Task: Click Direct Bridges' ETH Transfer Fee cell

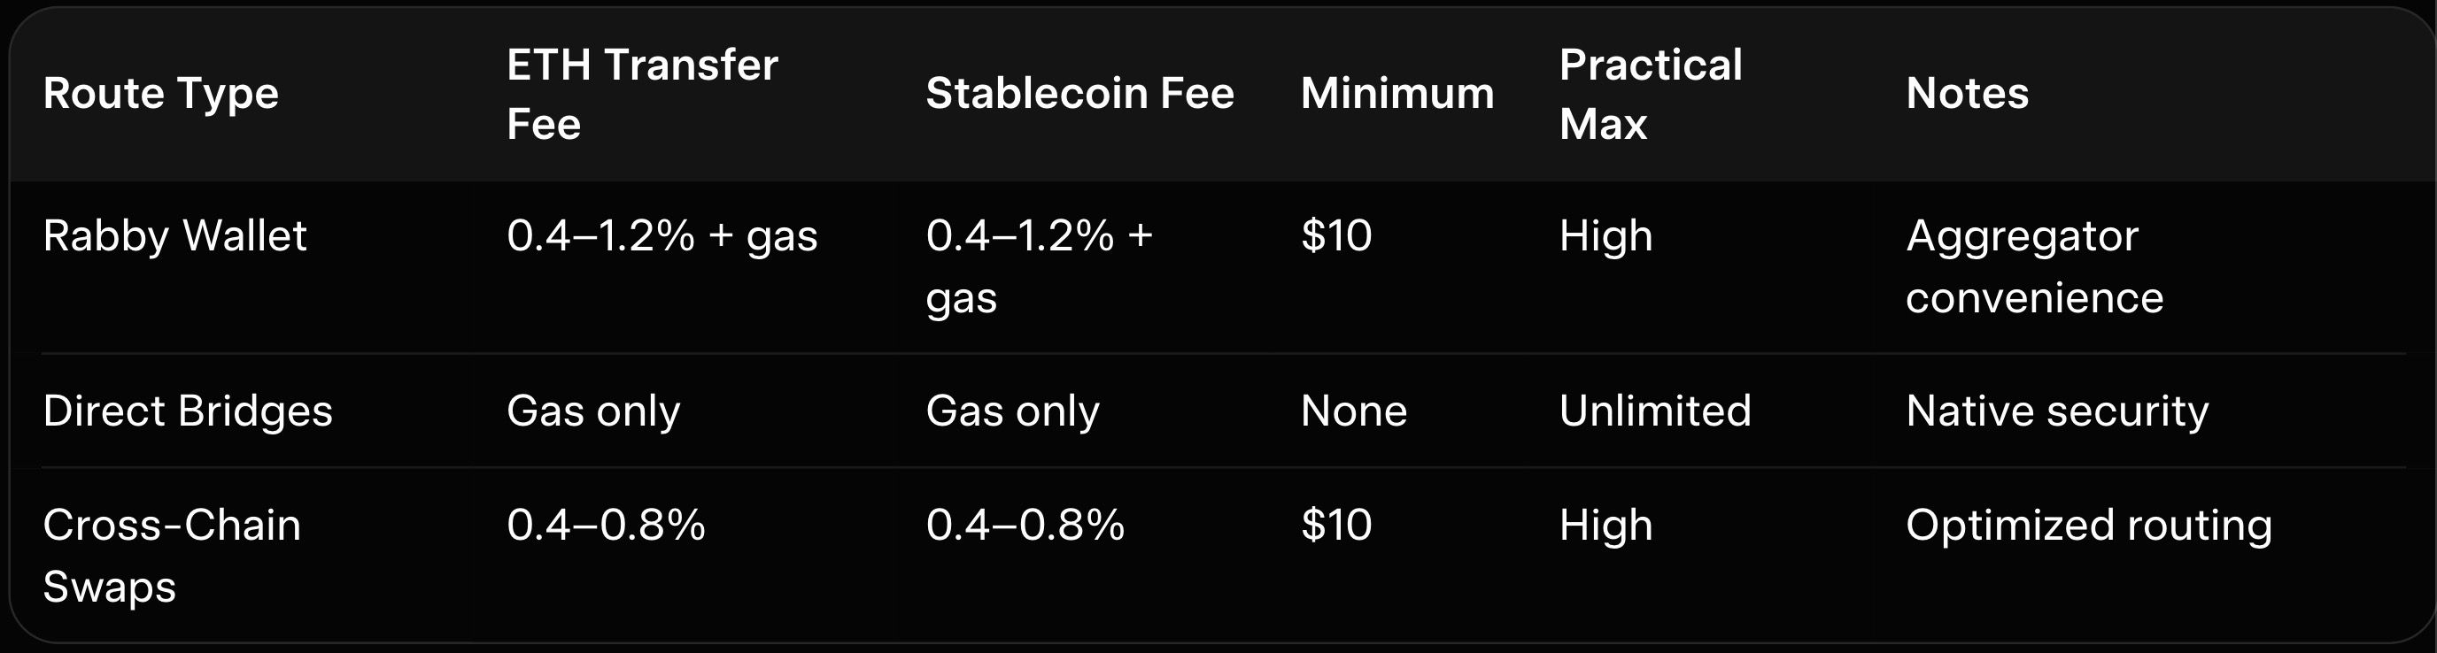Action: click(593, 411)
